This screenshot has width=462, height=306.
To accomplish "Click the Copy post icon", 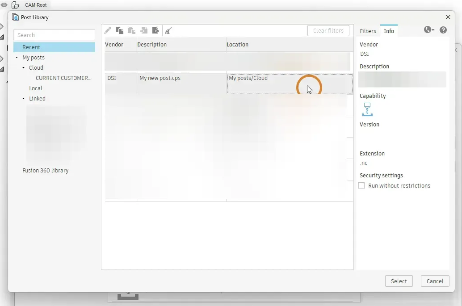I will click(120, 30).
